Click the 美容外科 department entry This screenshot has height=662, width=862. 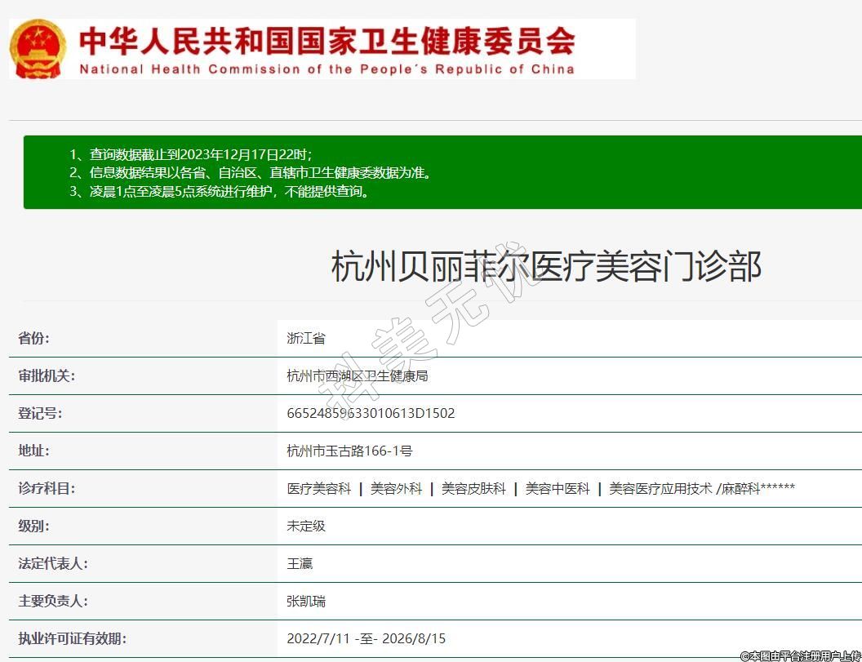pos(397,488)
